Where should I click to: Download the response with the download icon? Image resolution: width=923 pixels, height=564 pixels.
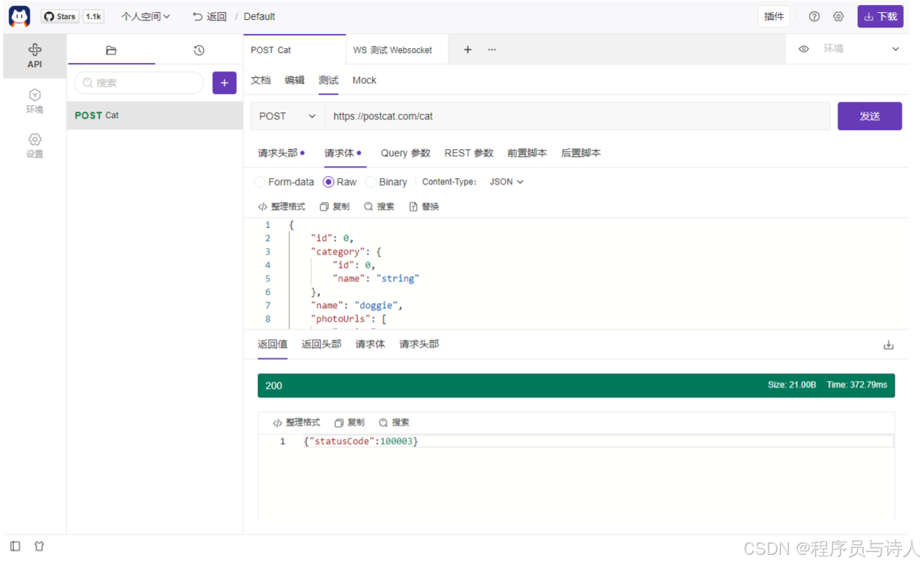click(x=888, y=345)
